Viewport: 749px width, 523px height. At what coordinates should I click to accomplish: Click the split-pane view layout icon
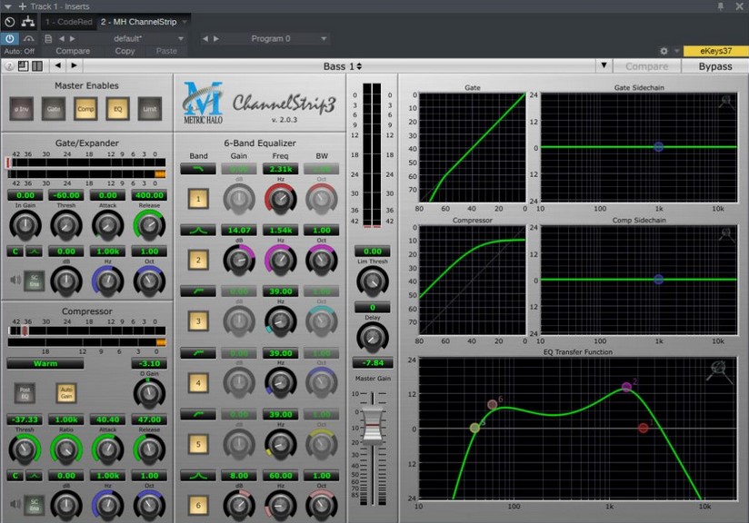[36, 66]
